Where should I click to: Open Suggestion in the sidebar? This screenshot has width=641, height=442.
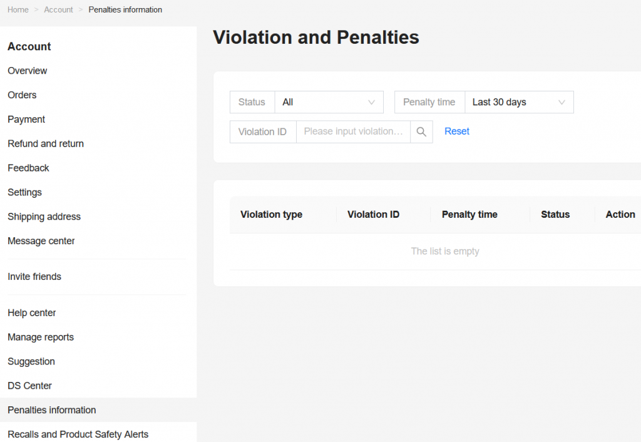pos(31,361)
